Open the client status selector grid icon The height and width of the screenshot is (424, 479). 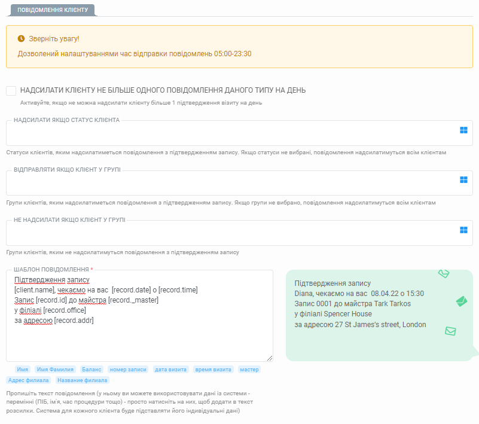[463, 130]
